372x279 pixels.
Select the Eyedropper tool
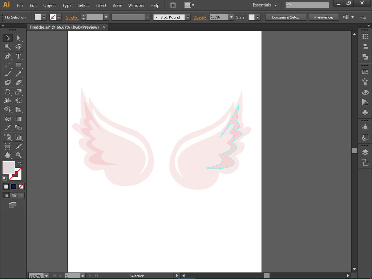(8, 128)
